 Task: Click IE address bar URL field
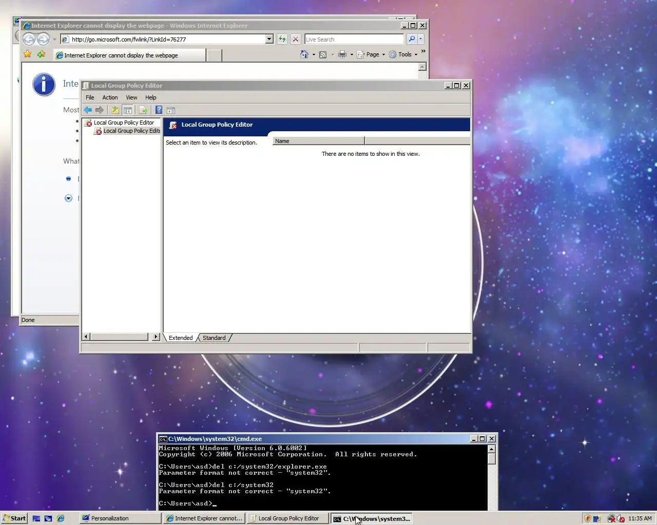167,39
